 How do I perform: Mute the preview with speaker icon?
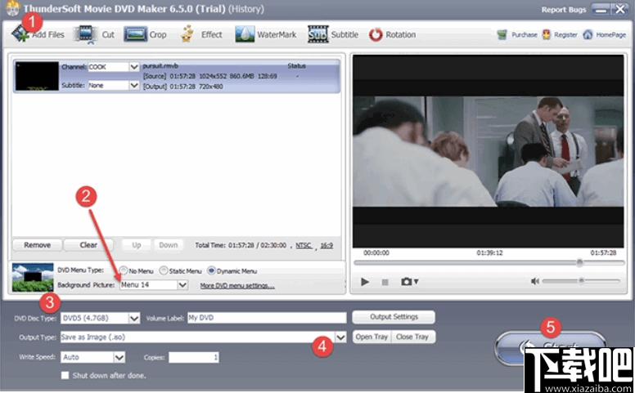[534, 281]
